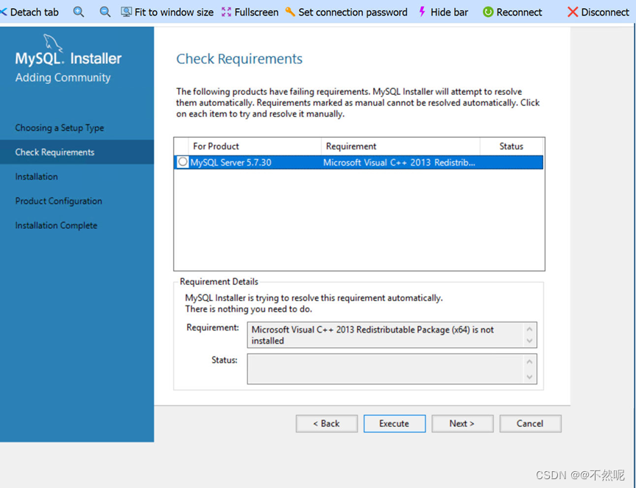
Task: Reconnect the remote session label
Action: pyautogui.click(x=519, y=13)
